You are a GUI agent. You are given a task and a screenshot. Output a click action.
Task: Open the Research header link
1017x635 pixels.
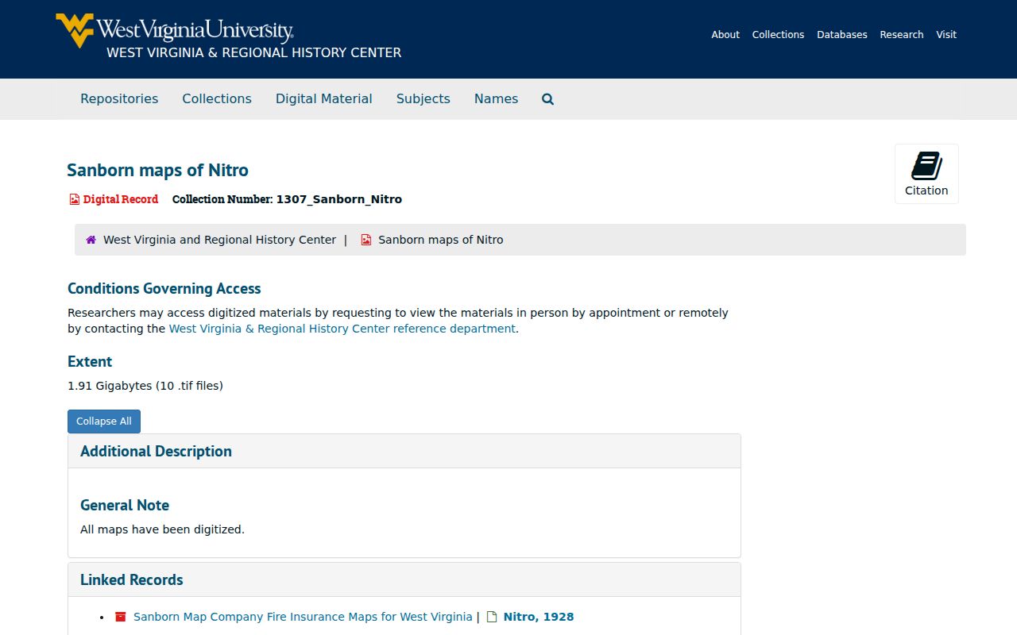coord(902,35)
